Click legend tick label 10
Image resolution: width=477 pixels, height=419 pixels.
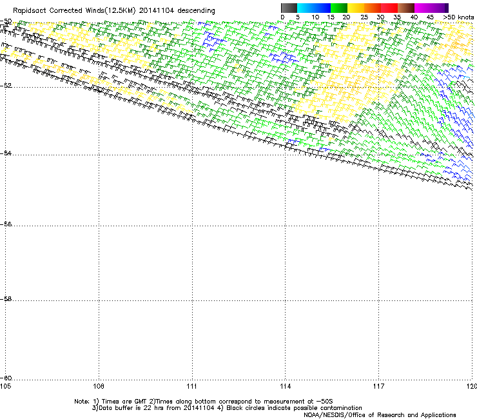(315, 17)
